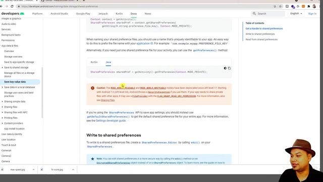Open Permissions sidebar item
The height and width of the screenshot is (182, 323).
coord(8,40)
